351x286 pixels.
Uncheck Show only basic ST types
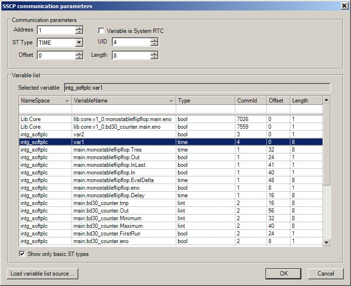coord(22,254)
